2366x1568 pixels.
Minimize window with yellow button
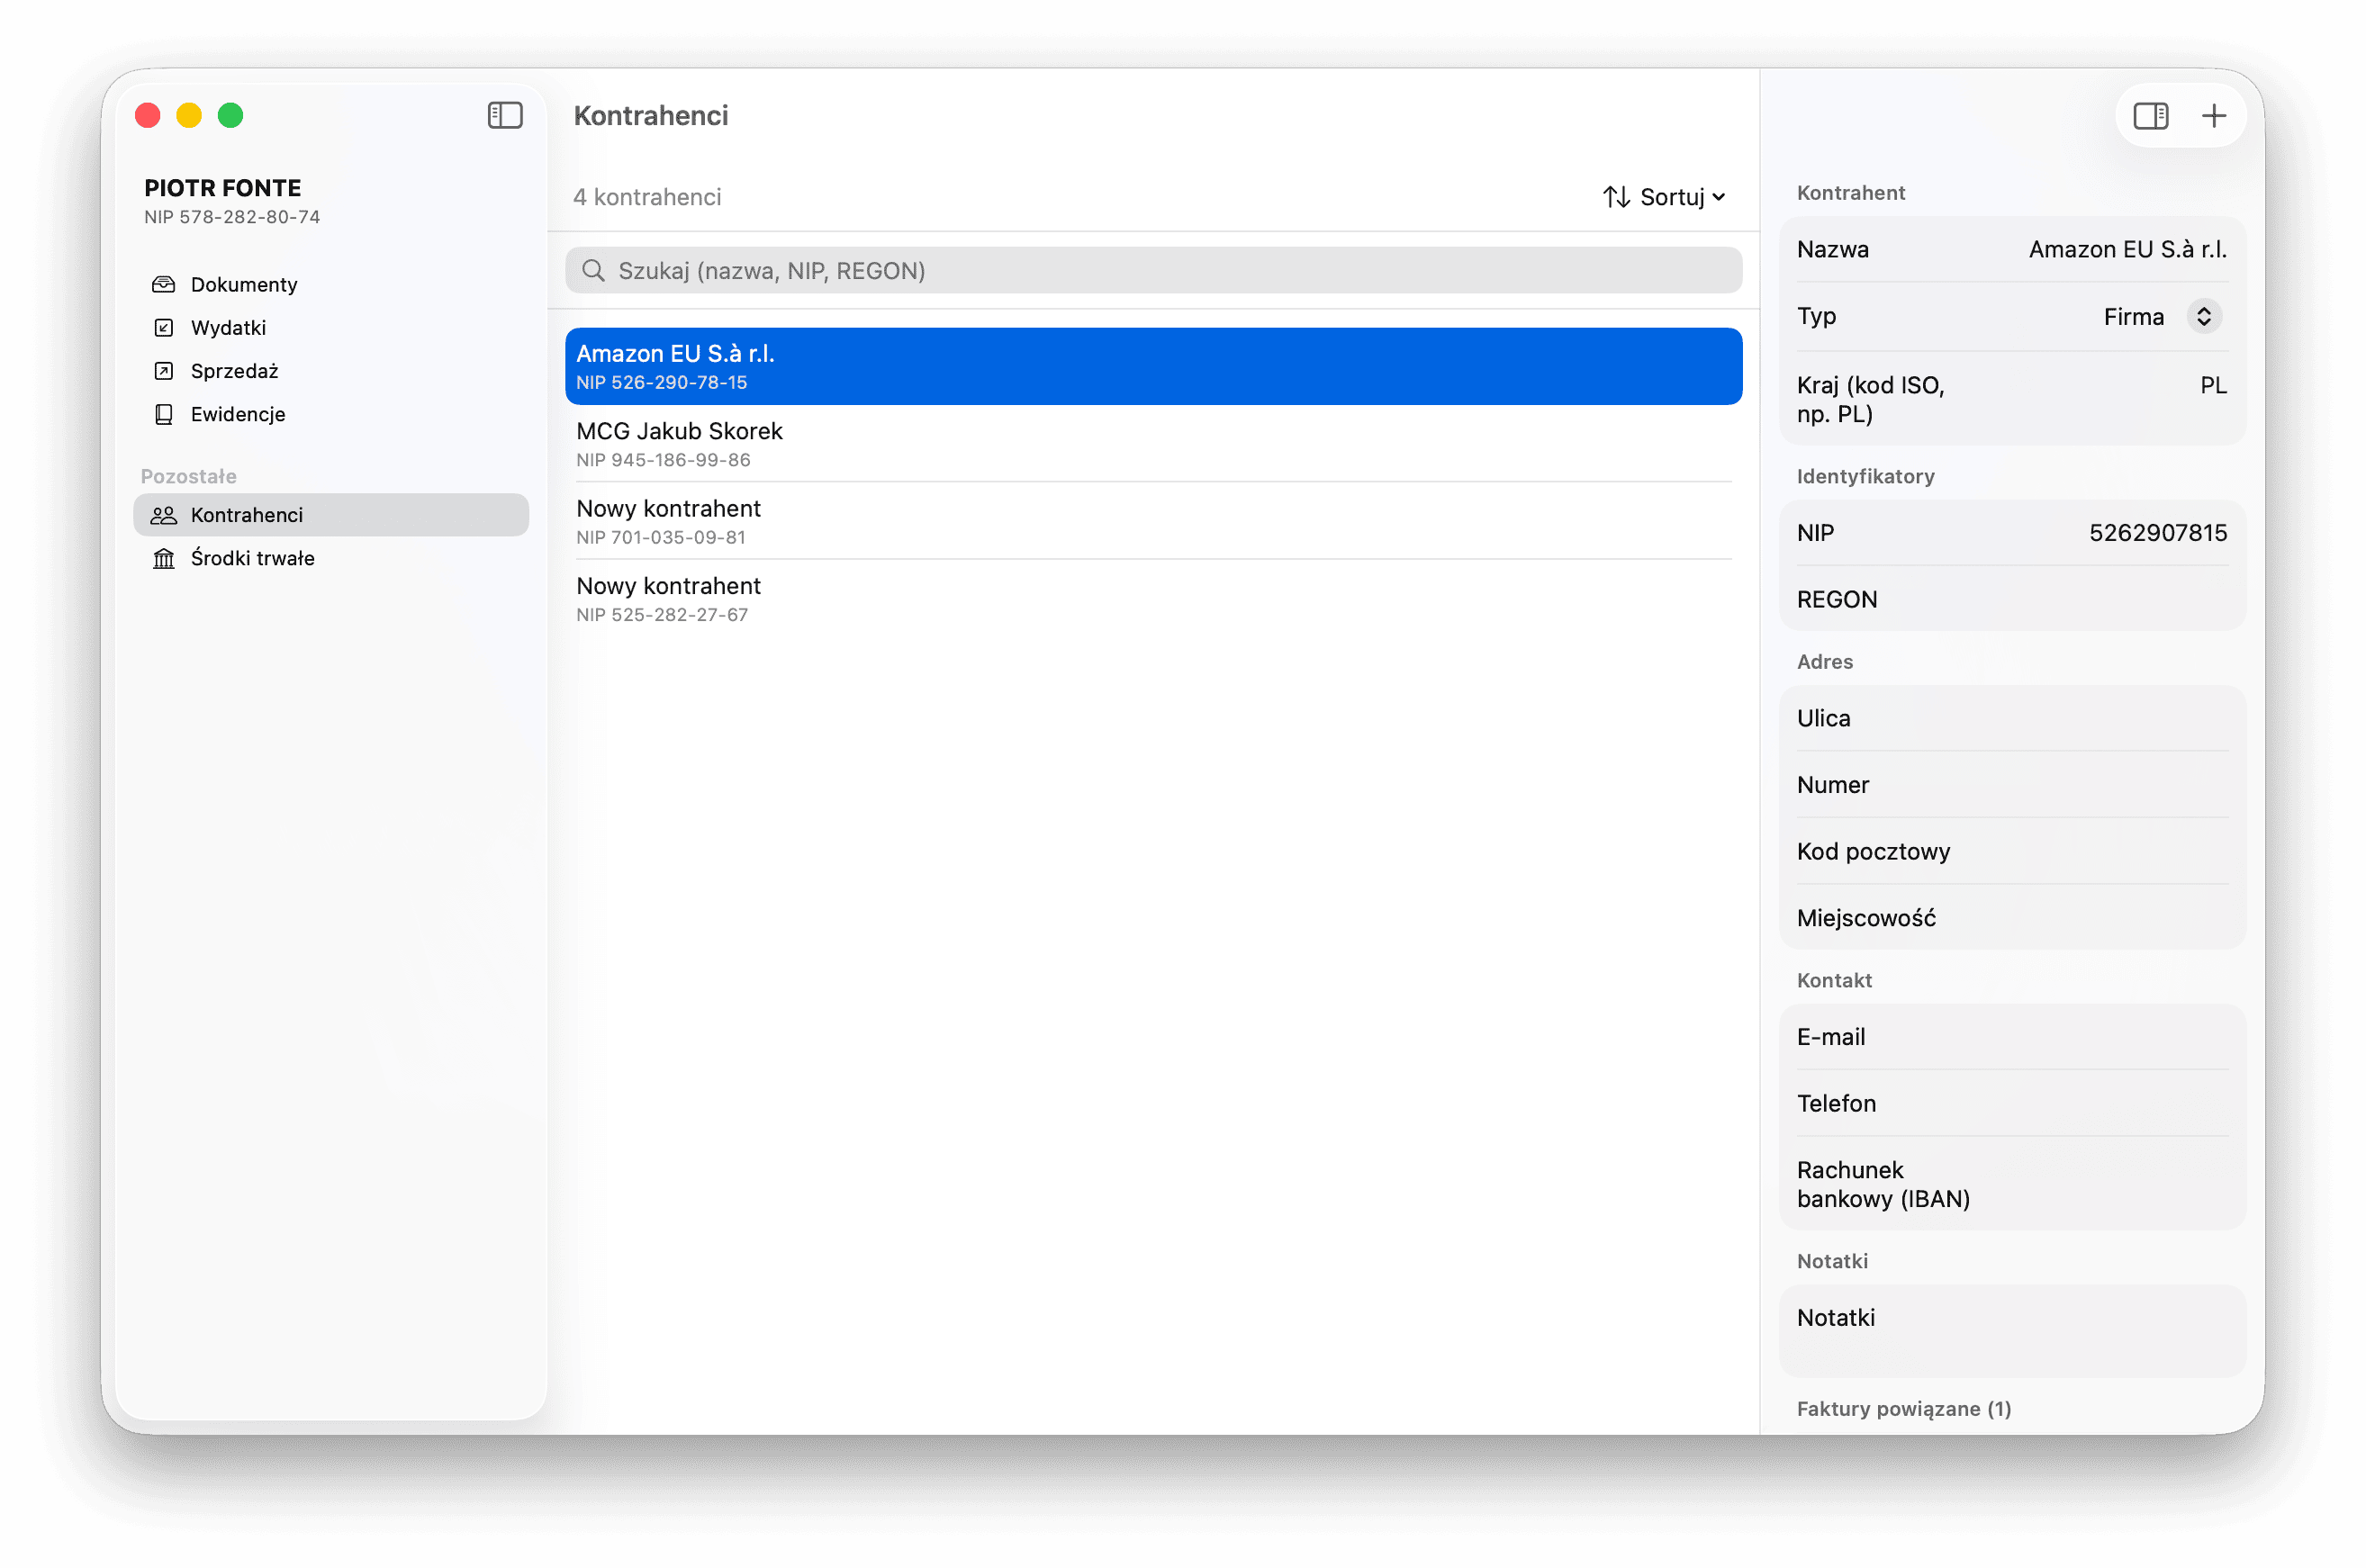coord(189,116)
